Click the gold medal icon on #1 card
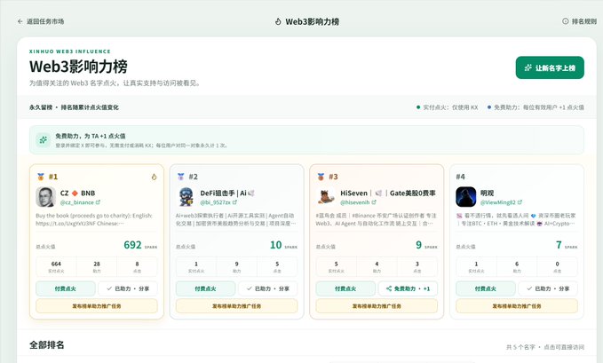 tap(41, 177)
